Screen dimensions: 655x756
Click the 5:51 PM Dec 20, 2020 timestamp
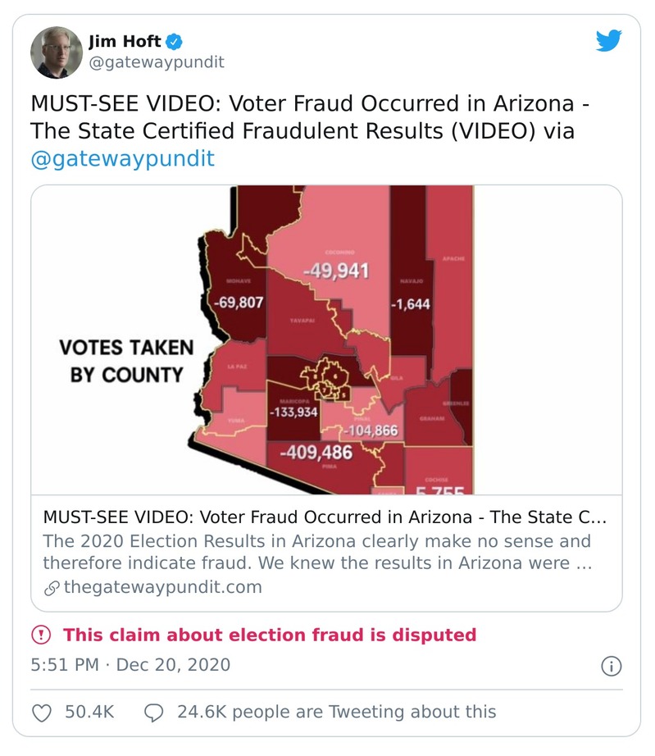[130, 665]
